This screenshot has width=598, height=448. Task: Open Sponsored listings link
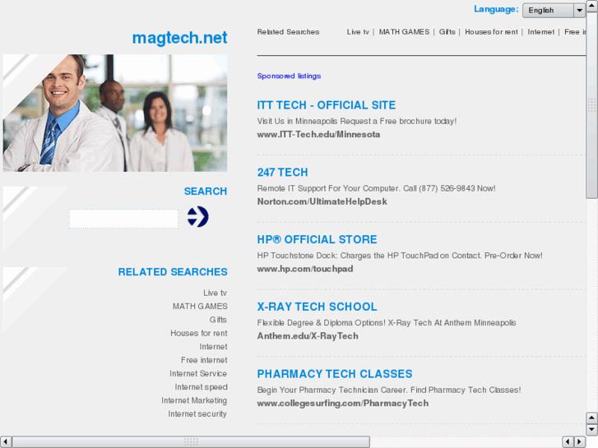tap(289, 76)
